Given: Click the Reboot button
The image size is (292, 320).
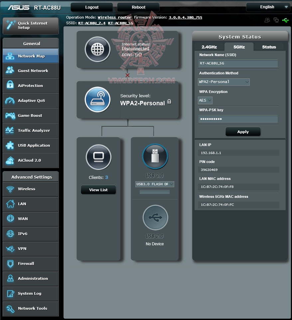Looking at the screenshot, I should click(138, 7).
